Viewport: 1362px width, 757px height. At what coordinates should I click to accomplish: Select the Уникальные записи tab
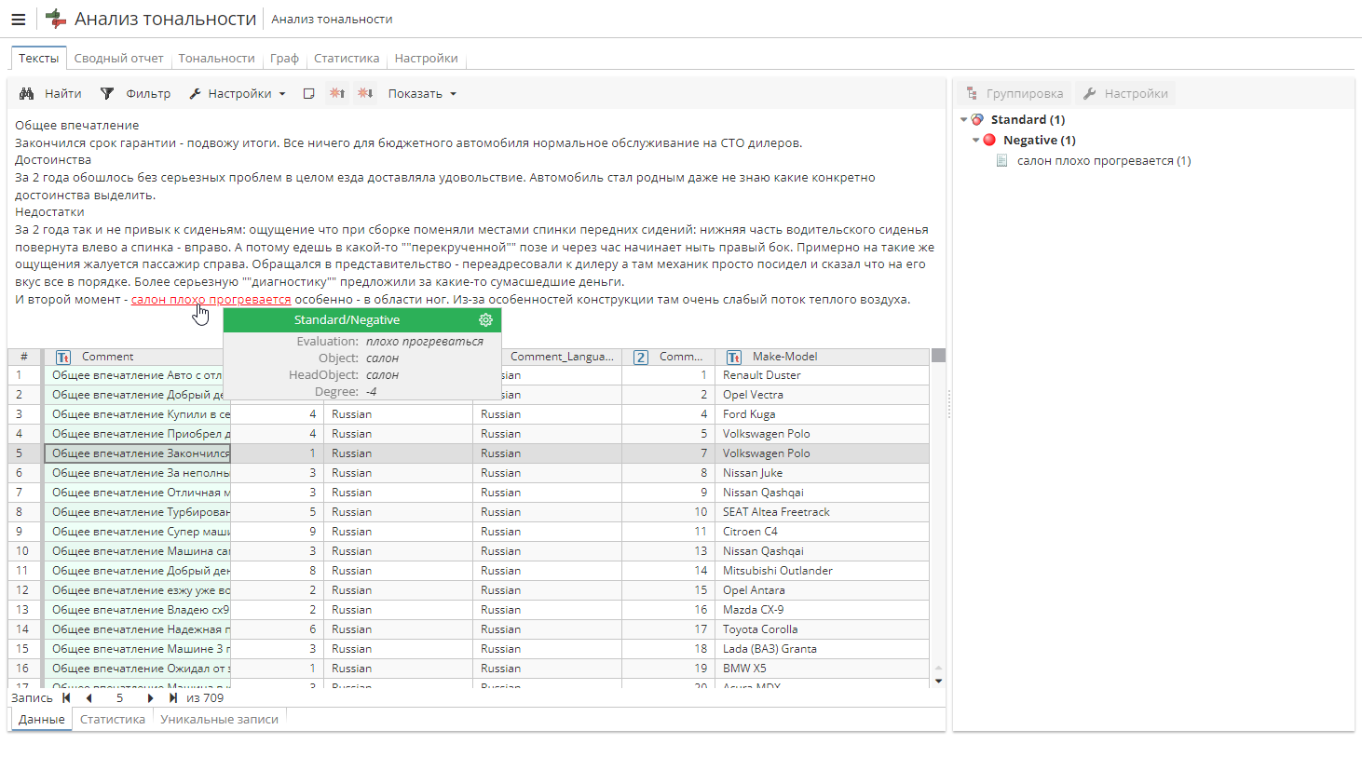(219, 719)
